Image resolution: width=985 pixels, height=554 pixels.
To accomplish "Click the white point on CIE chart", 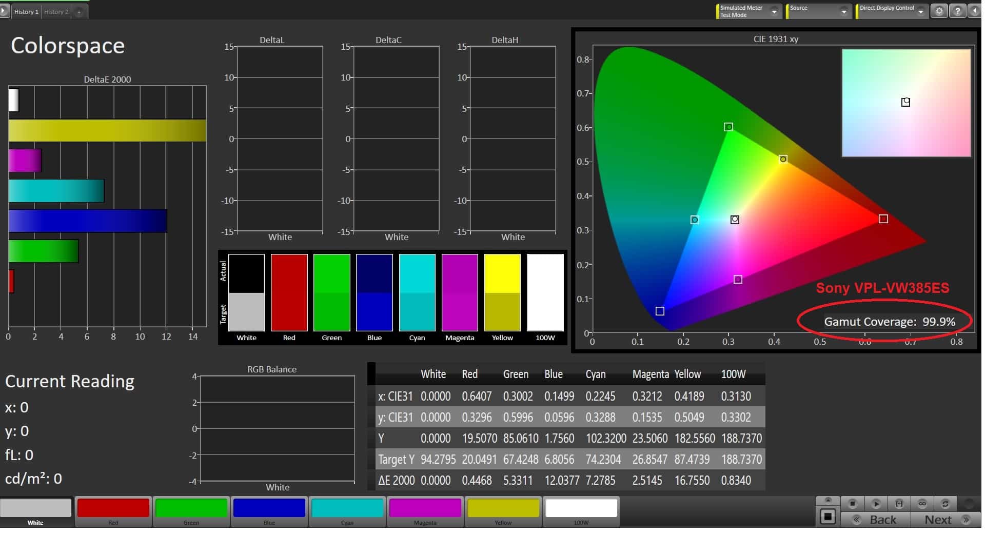I will tap(735, 220).
